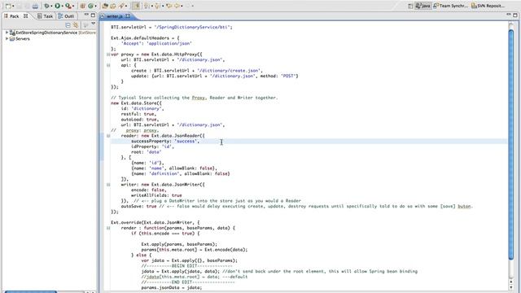Image resolution: width=521 pixels, height=293 pixels.
Task: Click the green Run button icon
Action: coord(58,6)
